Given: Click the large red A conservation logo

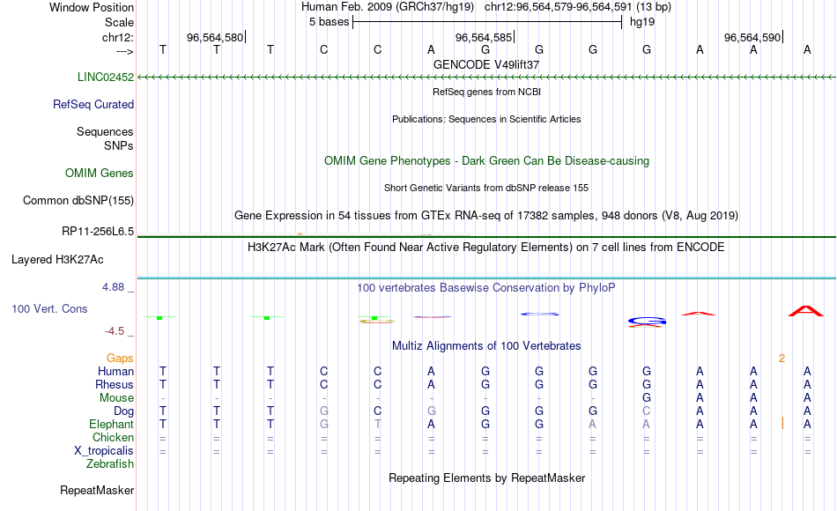Looking at the screenshot, I should click(806, 311).
